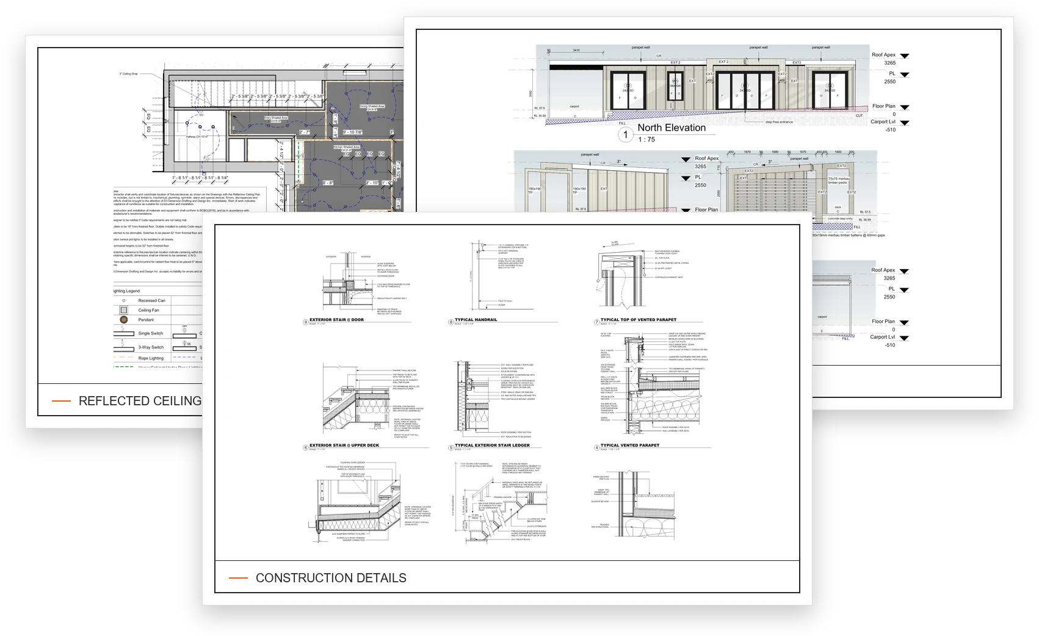Select the 'REFLECTED CEILING' sheet title

click(x=140, y=401)
